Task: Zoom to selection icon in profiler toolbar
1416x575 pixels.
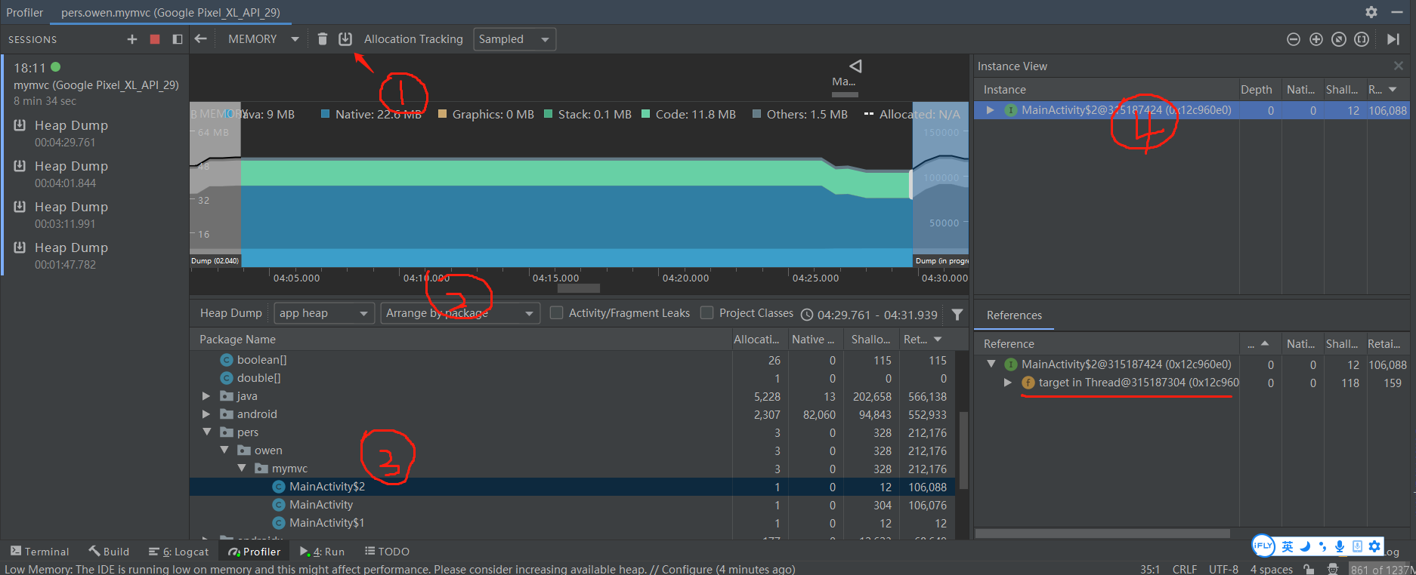Action: [1362, 39]
